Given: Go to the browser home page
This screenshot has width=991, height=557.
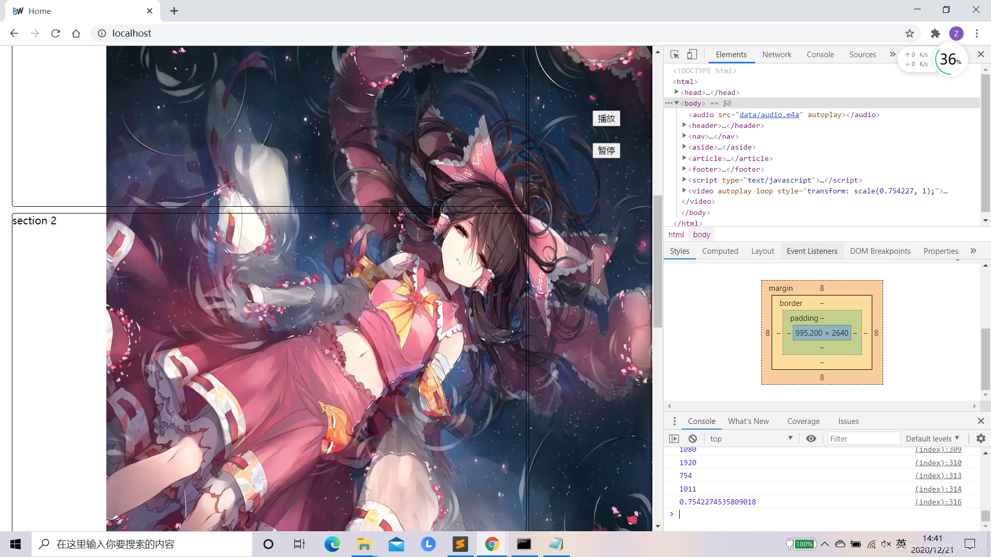Looking at the screenshot, I should (76, 33).
